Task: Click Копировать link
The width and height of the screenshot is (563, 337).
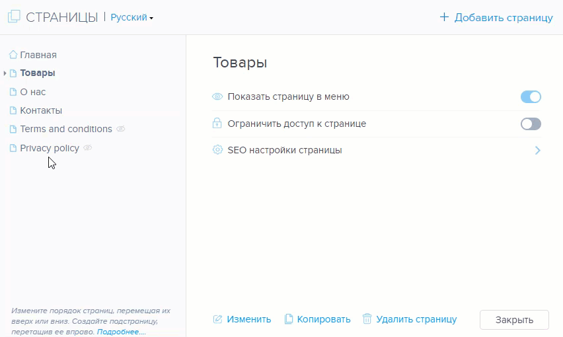Action: click(x=324, y=319)
